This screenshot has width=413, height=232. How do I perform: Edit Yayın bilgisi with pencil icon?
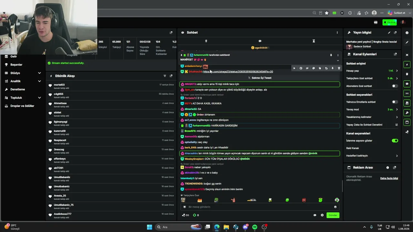click(389, 33)
